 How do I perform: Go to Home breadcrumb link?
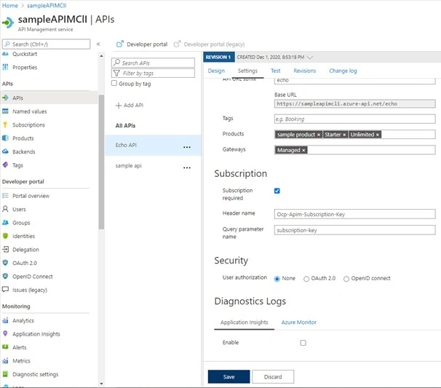pos(10,6)
